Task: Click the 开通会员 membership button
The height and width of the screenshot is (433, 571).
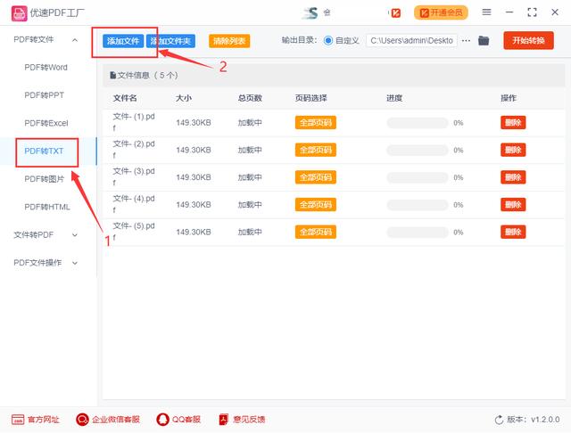Action: 441,13
